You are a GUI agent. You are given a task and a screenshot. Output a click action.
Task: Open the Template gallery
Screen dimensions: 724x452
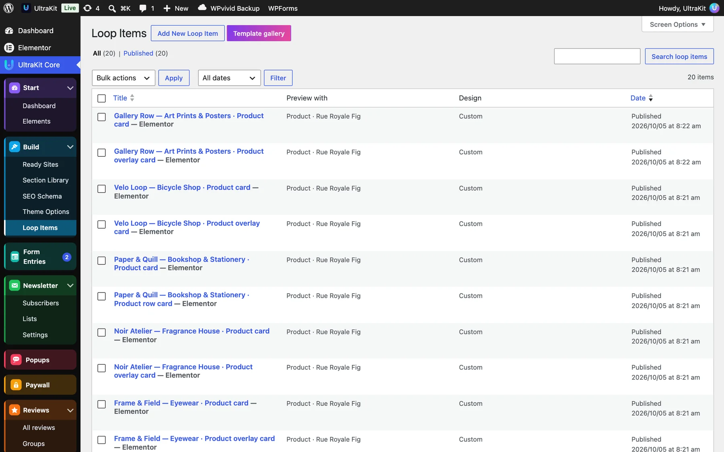pos(259,33)
